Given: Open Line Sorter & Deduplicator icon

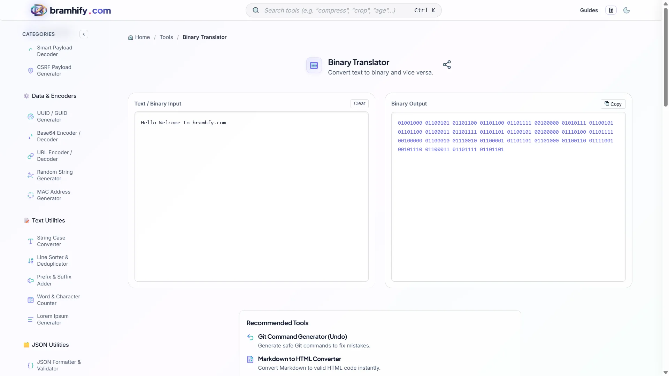Looking at the screenshot, I should click(31, 261).
